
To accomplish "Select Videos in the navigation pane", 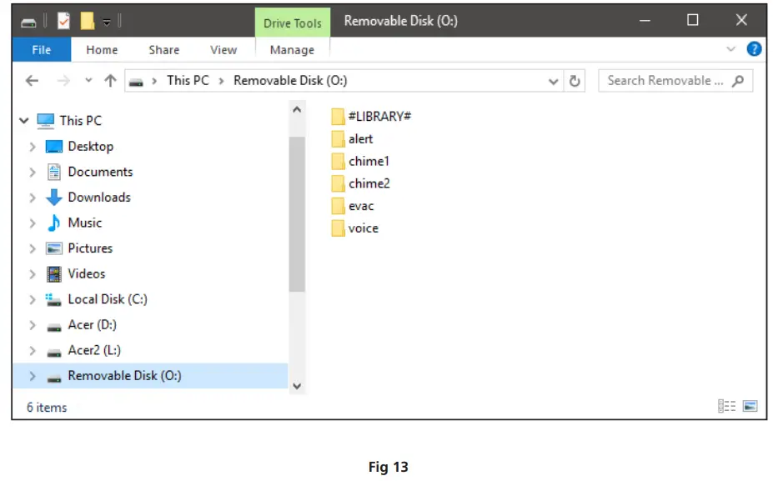I will [87, 273].
